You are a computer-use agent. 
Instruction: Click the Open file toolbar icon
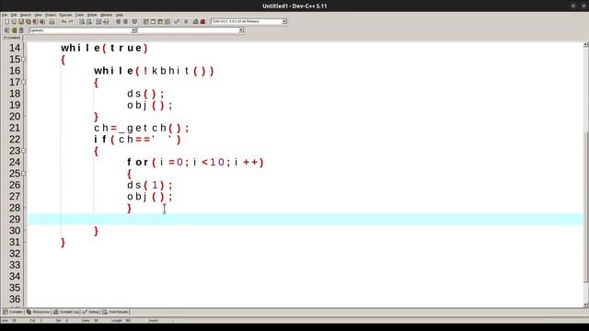tap(14, 21)
